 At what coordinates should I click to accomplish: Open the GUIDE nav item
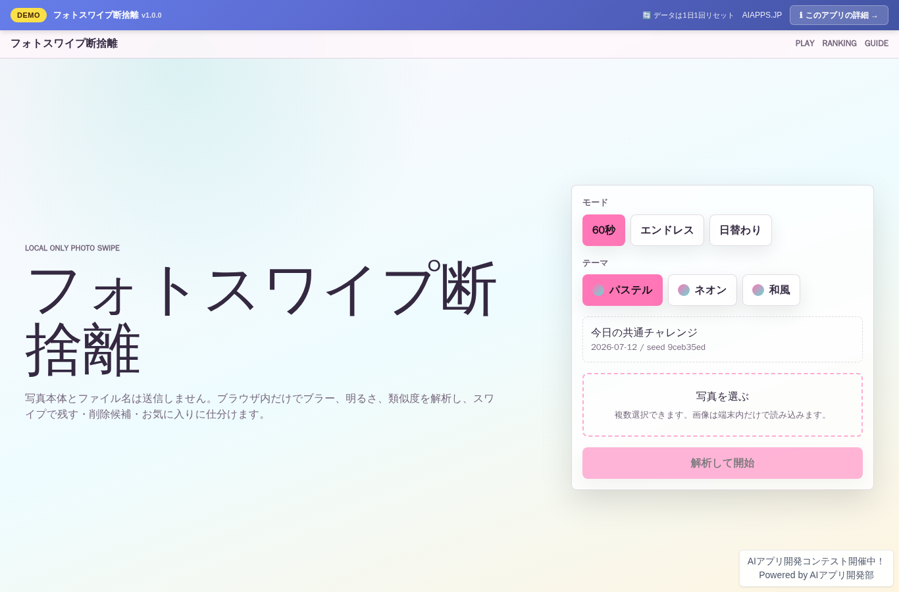click(x=877, y=43)
